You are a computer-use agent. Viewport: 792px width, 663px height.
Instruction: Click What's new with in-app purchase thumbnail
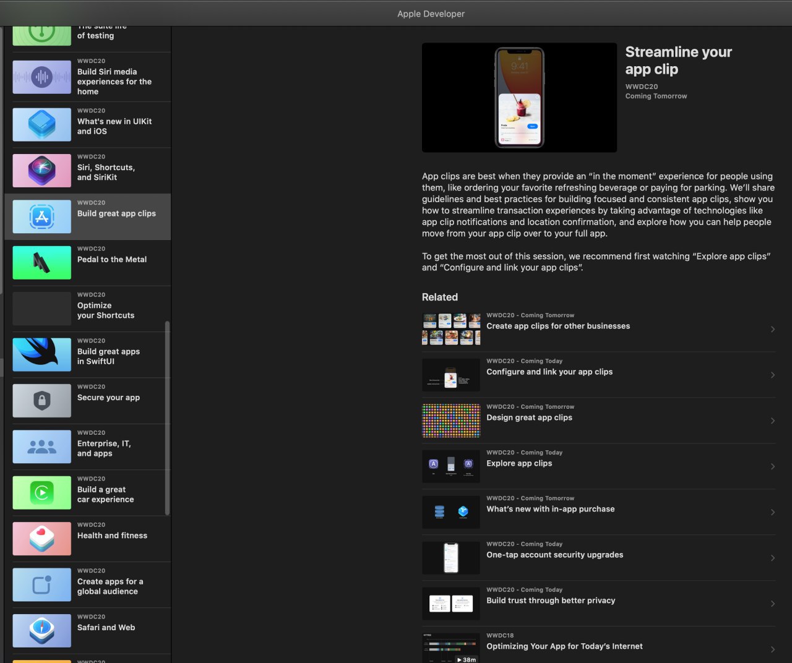pyautogui.click(x=451, y=512)
